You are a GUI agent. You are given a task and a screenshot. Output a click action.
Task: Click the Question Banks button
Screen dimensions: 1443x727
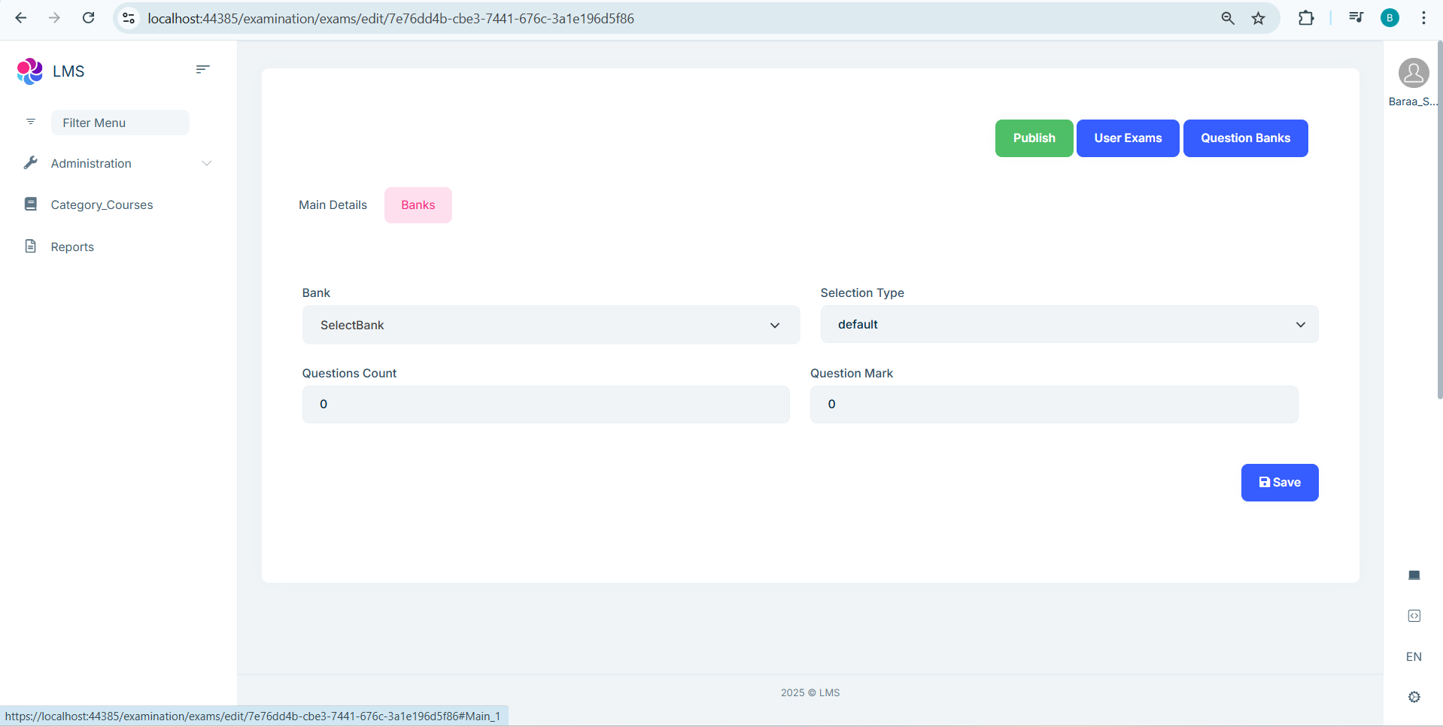pyautogui.click(x=1245, y=138)
